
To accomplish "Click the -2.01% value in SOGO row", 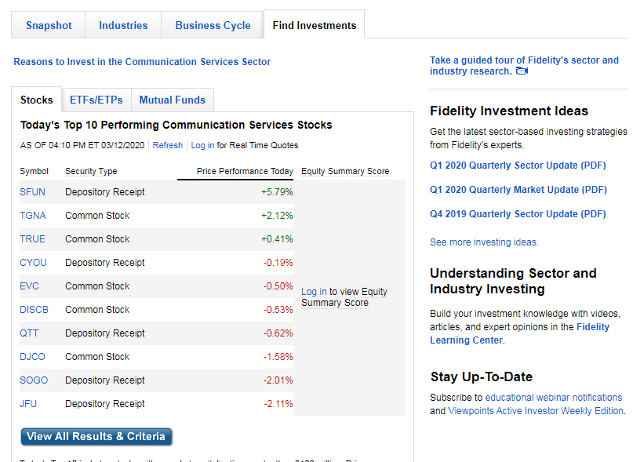I will (278, 380).
